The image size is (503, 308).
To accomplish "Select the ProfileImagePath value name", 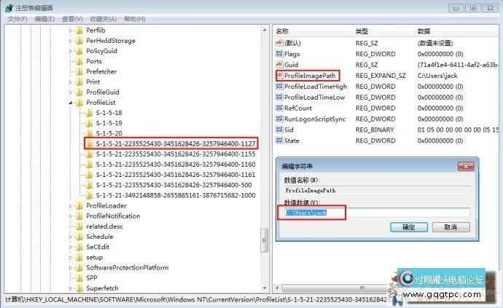I will (310, 76).
